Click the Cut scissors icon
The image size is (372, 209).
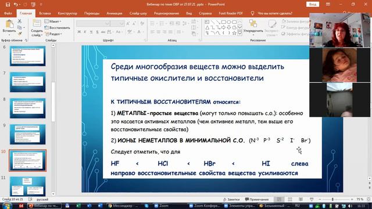tap(19, 21)
